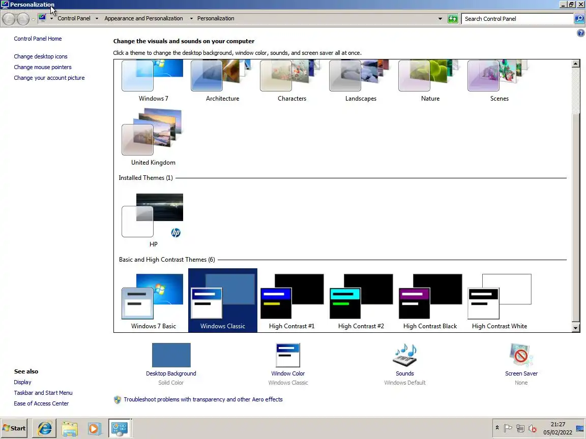Select the Landscapes theme
The width and height of the screenshot is (586, 439).
point(361,81)
